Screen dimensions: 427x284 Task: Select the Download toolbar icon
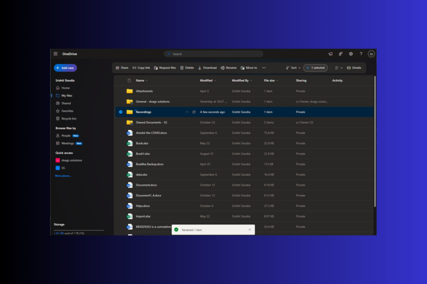tap(207, 67)
